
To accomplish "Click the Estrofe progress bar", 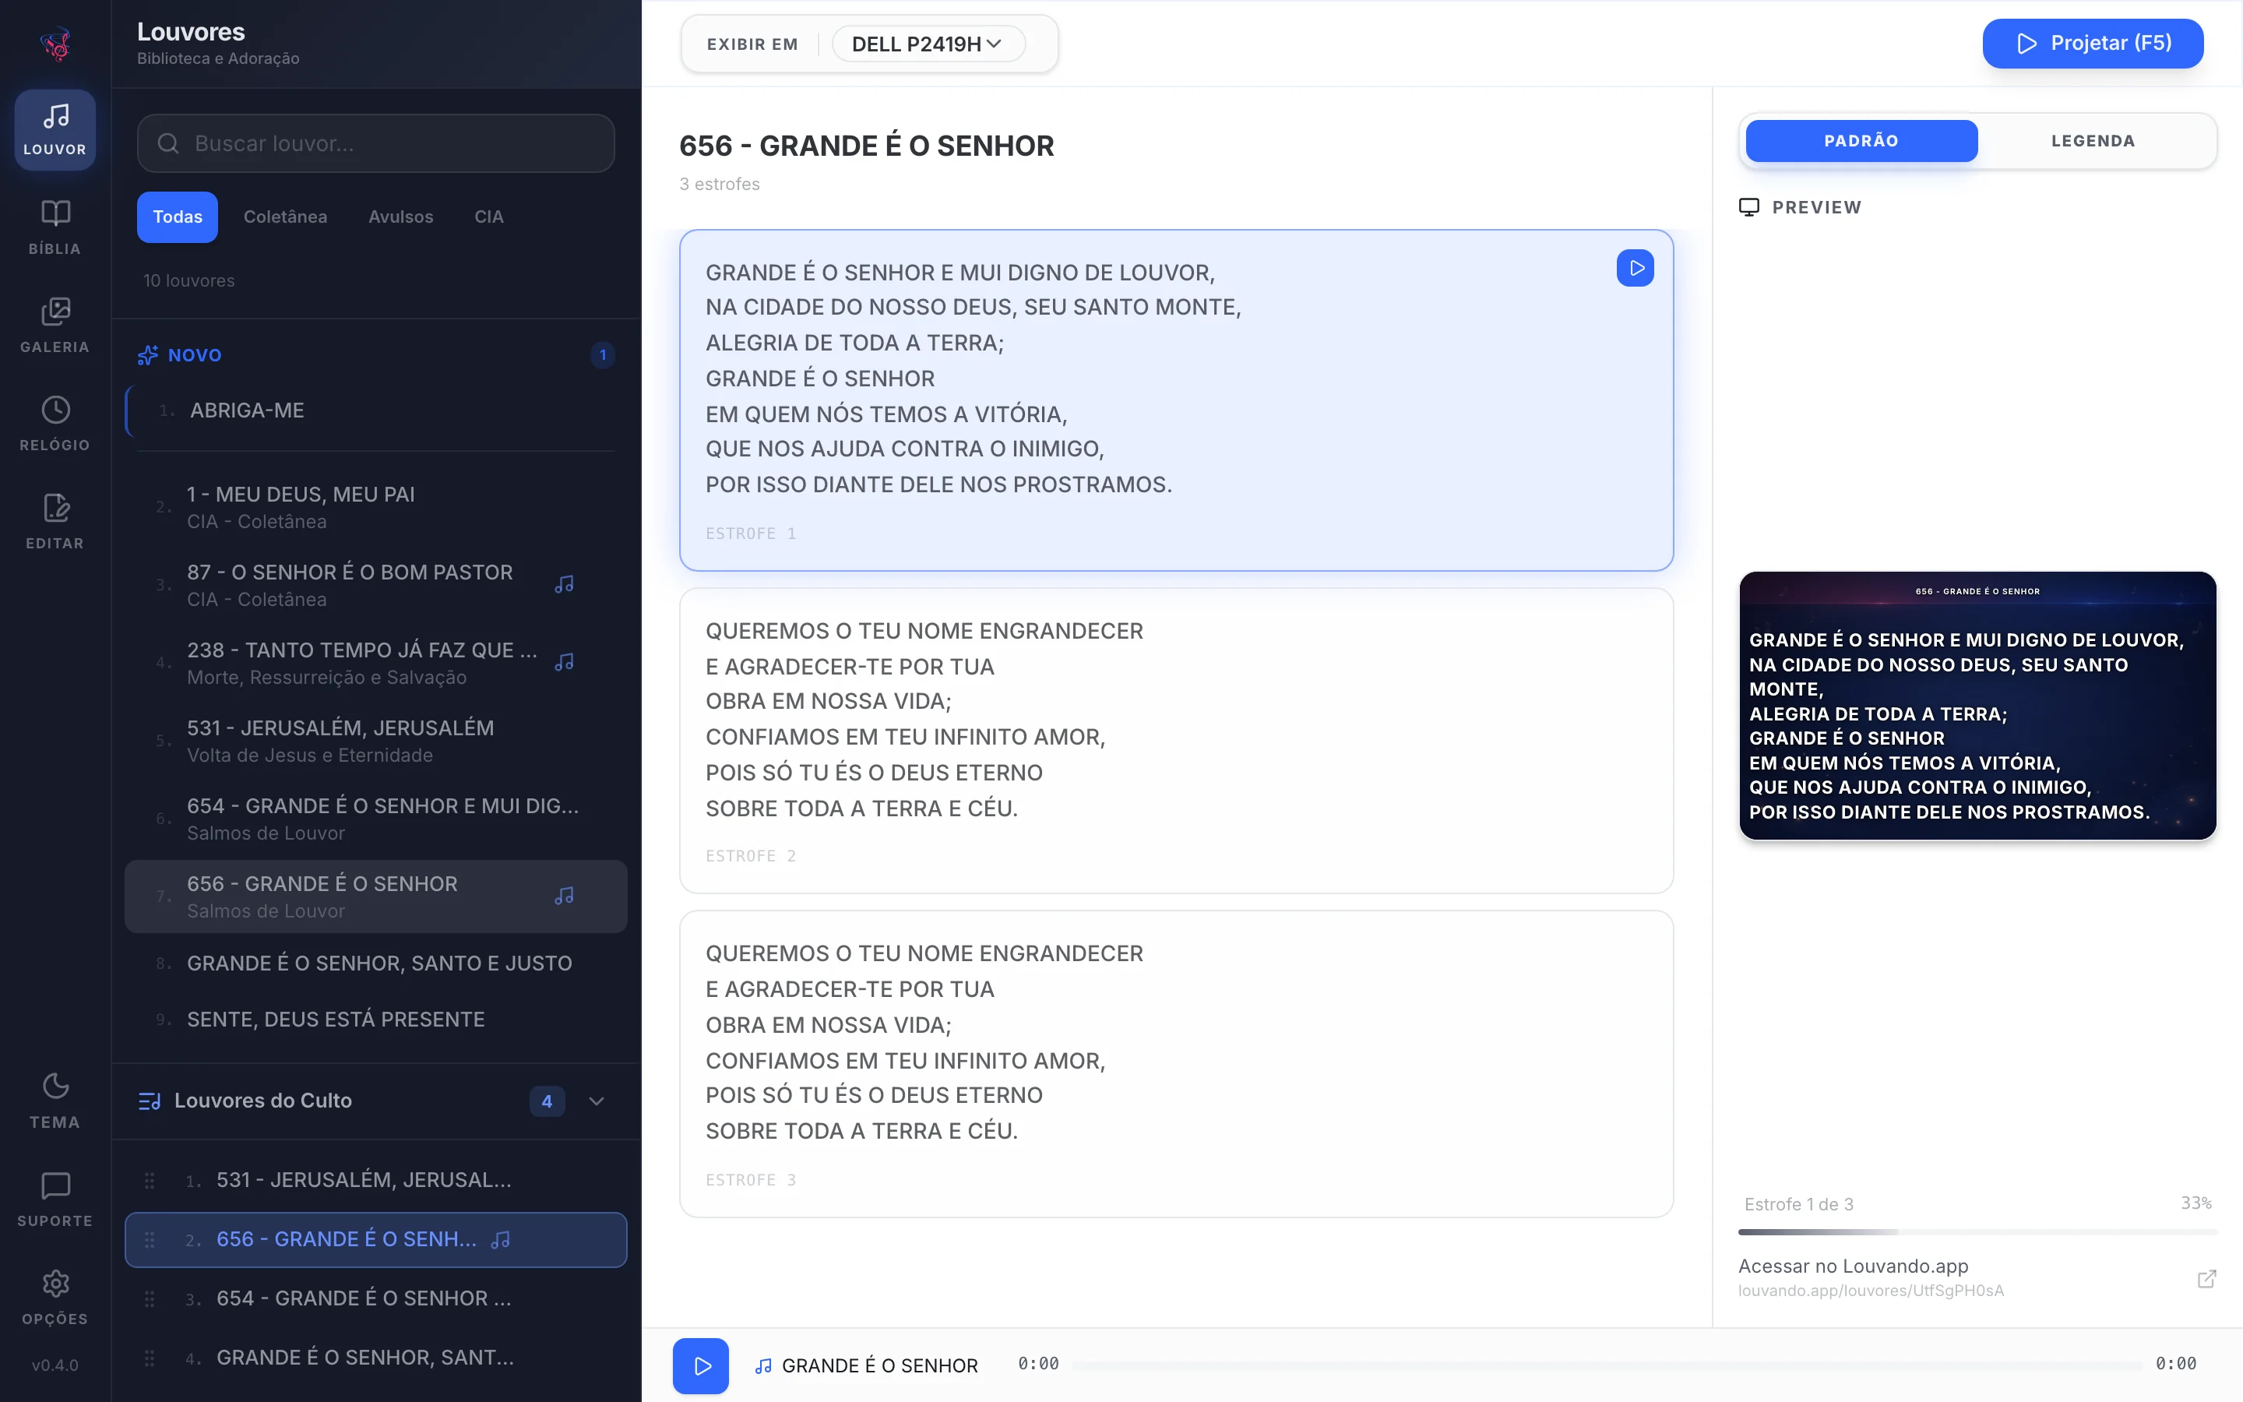I will click(1978, 1232).
